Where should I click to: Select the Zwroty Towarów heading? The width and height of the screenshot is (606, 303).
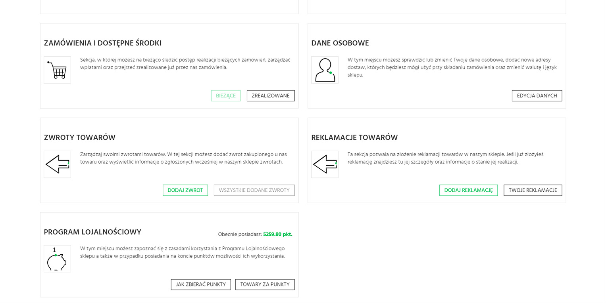tap(80, 138)
